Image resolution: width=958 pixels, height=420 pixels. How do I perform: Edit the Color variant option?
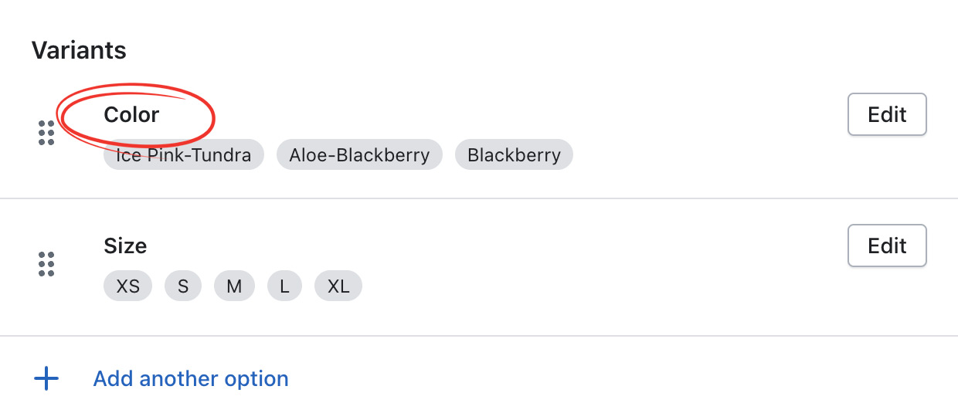coord(887,114)
